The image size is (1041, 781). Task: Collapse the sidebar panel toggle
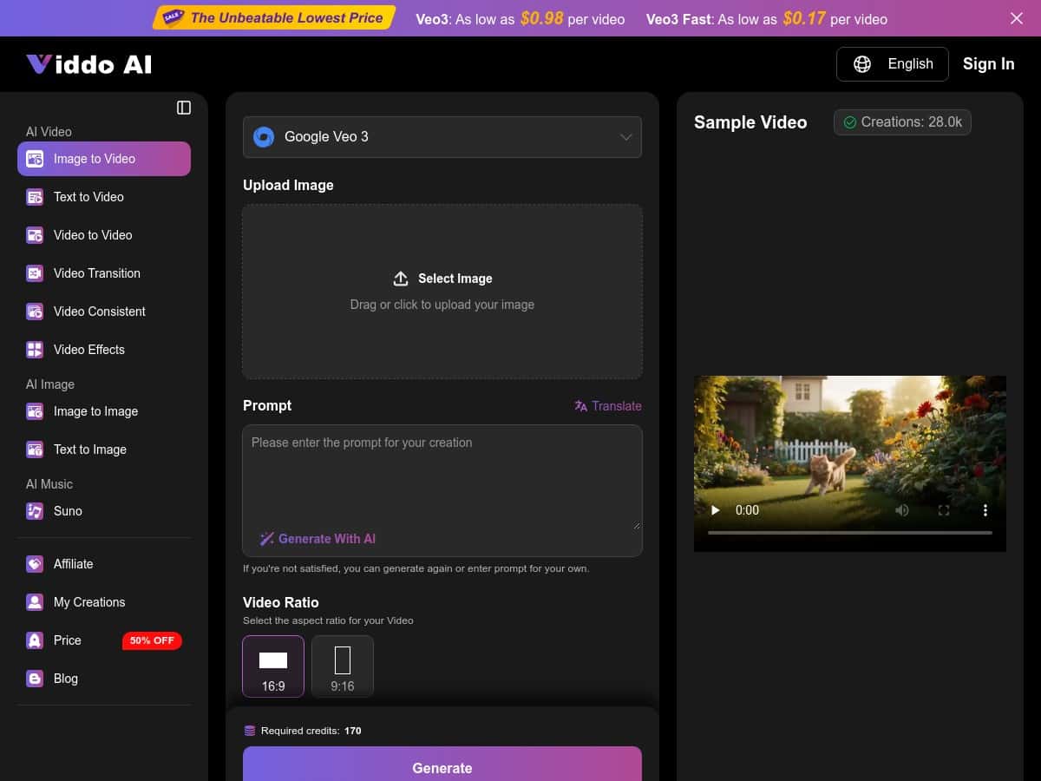[x=183, y=108]
